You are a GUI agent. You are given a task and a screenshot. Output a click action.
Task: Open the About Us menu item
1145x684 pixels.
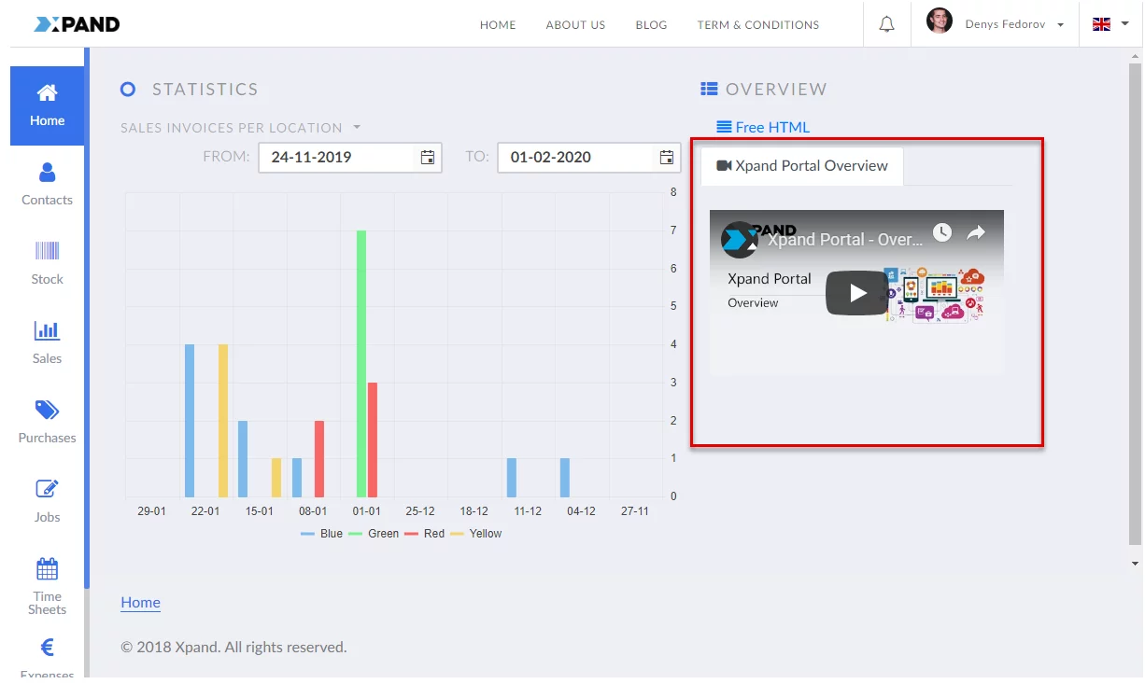coord(575,25)
